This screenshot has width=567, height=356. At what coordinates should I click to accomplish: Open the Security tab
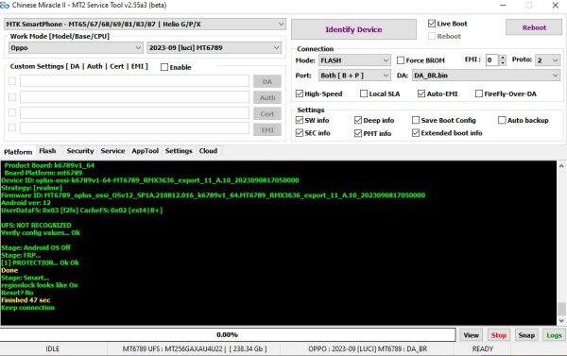point(80,151)
